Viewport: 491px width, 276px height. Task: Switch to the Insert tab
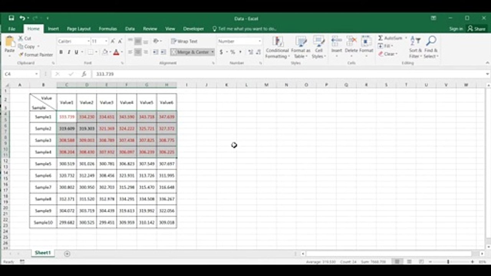tap(53, 29)
